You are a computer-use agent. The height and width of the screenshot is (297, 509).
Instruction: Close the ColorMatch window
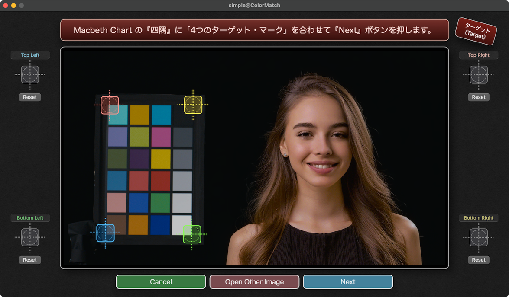click(x=6, y=6)
